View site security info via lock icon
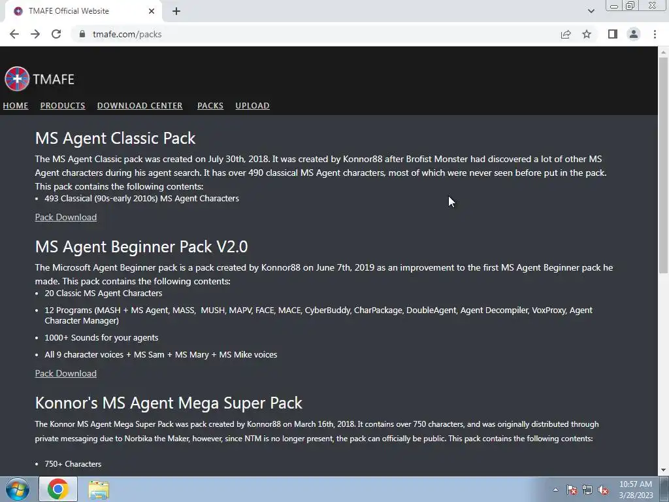 click(82, 34)
